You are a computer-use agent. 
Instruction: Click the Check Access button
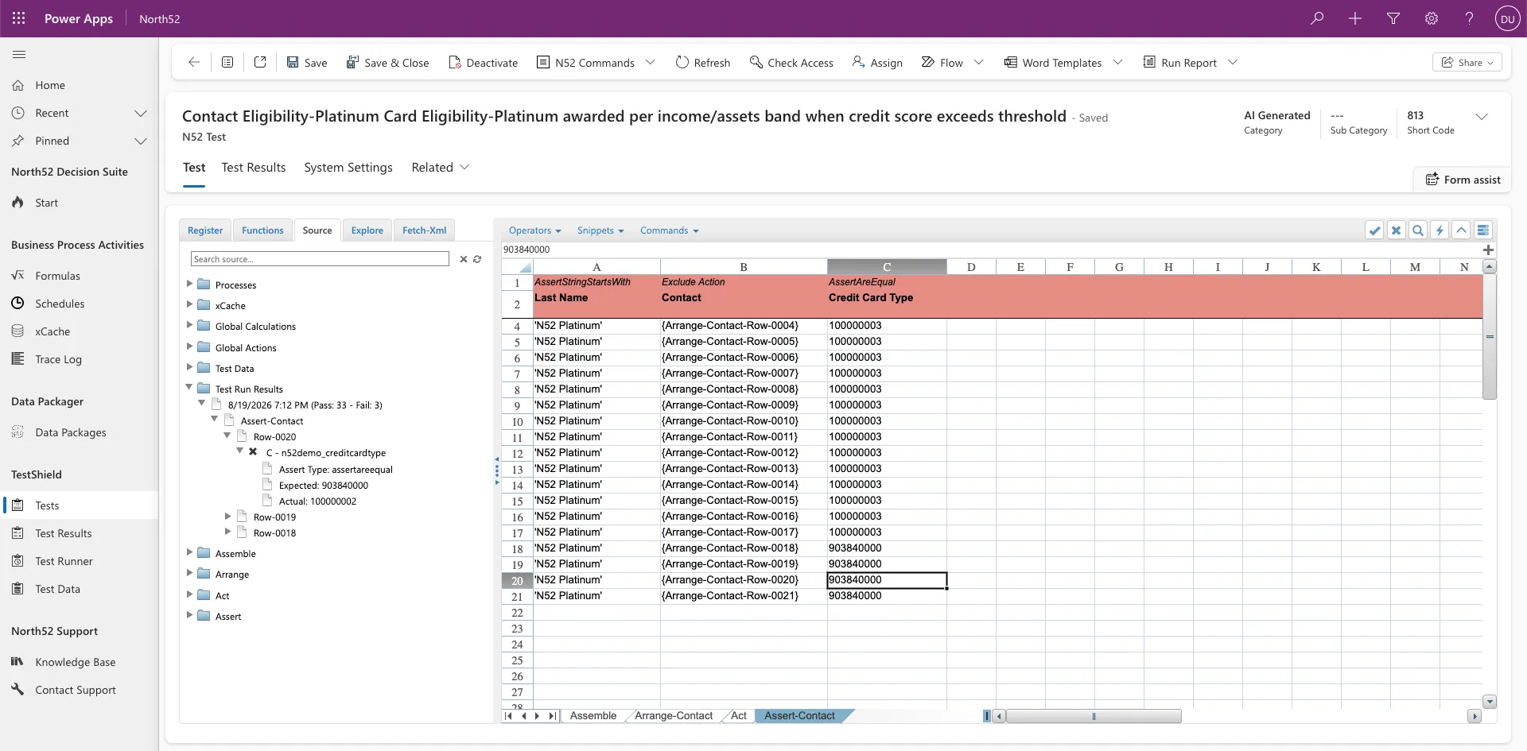tap(791, 62)
